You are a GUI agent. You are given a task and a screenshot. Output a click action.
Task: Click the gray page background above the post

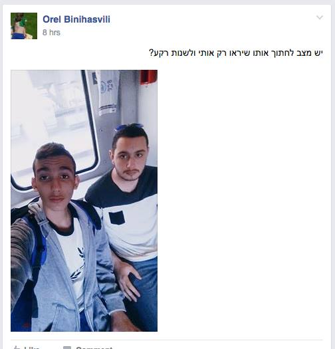(x=167, y=2)
